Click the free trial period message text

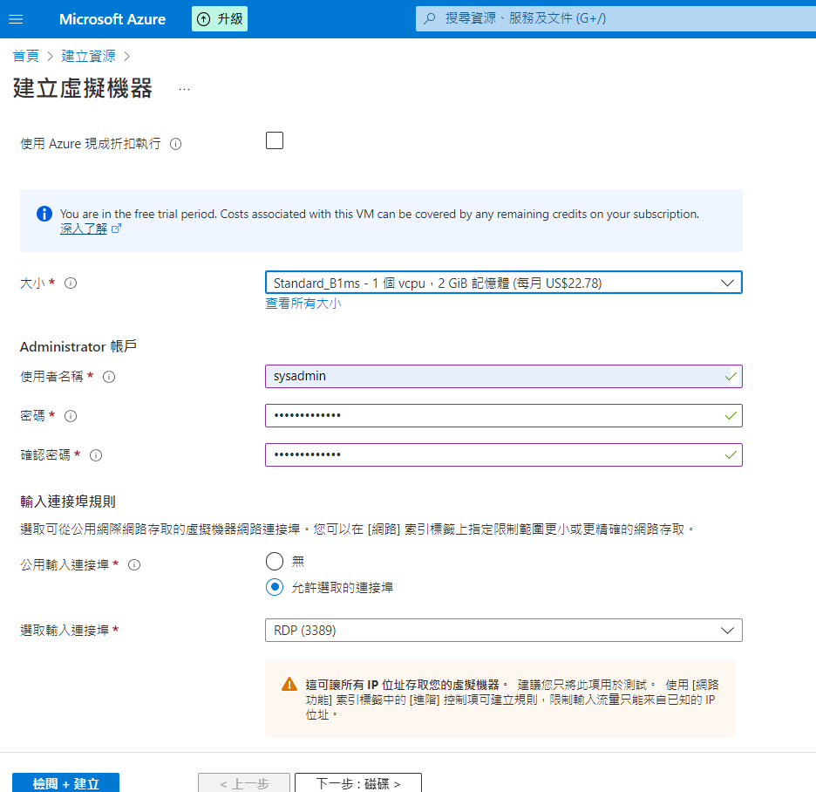[x=379, y=214]
